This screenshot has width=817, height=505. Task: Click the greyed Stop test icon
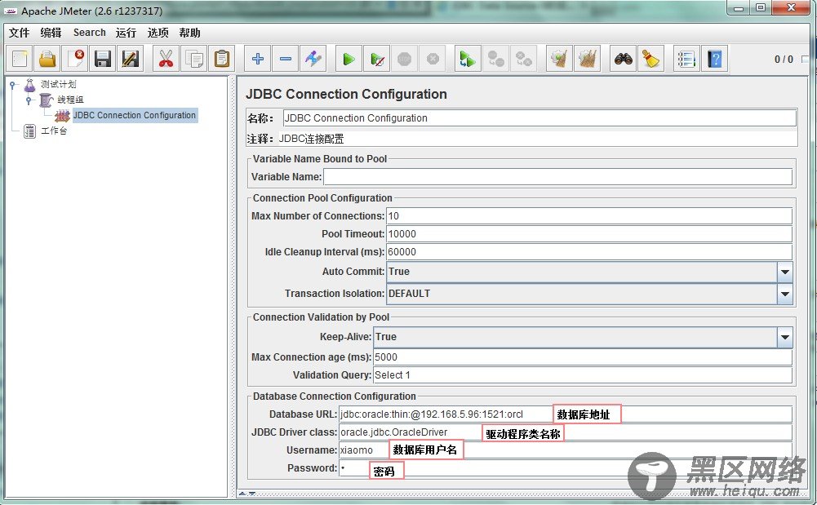pos(404,58)
